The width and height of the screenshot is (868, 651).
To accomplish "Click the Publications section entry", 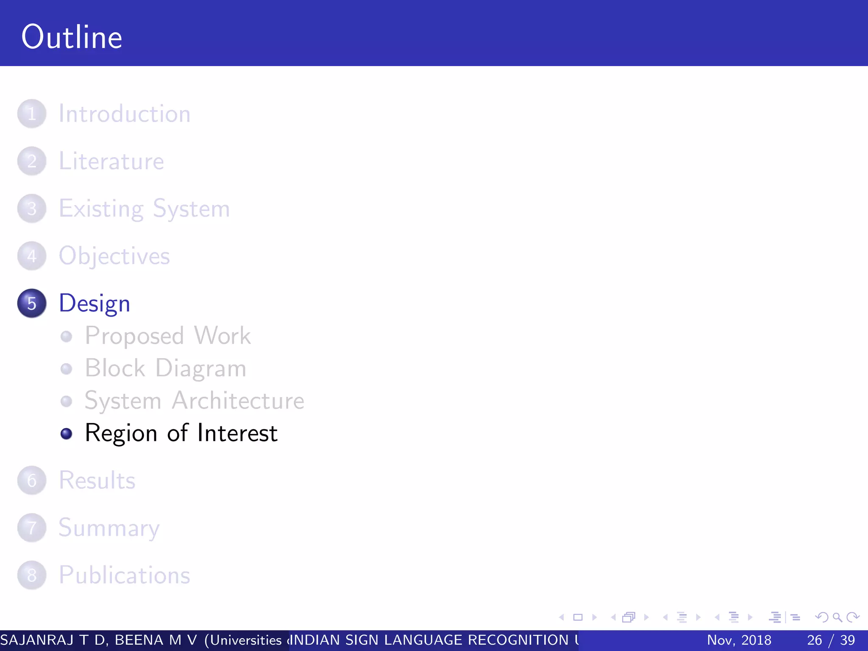I will [x=124, y=576].
